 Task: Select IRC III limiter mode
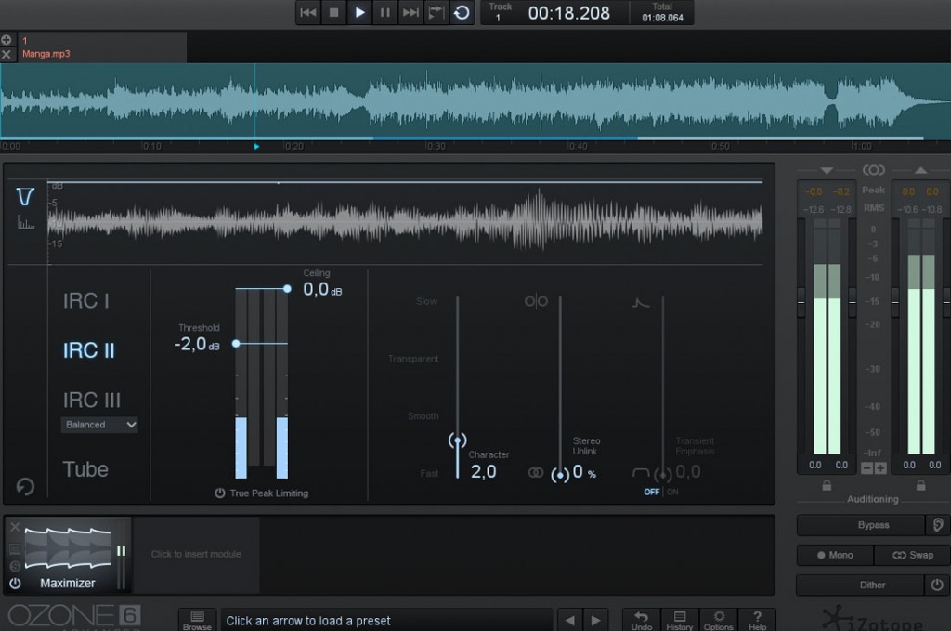[x=92, y=401]
